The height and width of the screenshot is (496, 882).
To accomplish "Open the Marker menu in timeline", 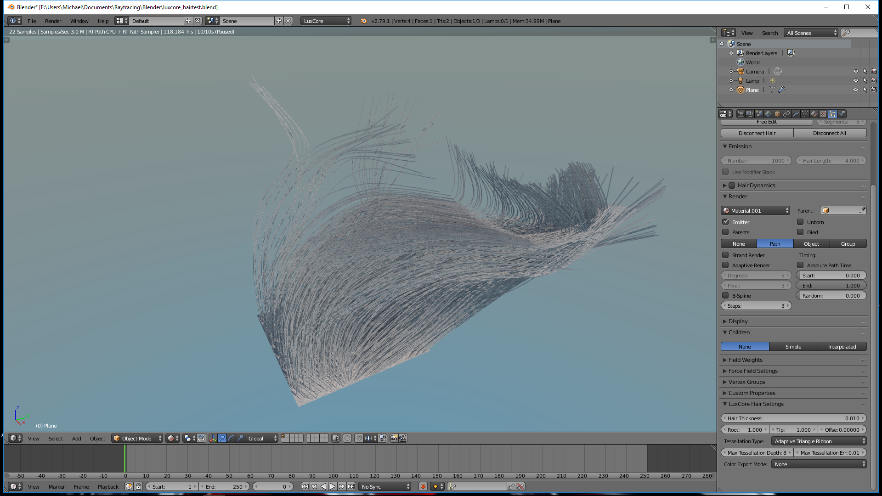I will click(x=57, y=486).
